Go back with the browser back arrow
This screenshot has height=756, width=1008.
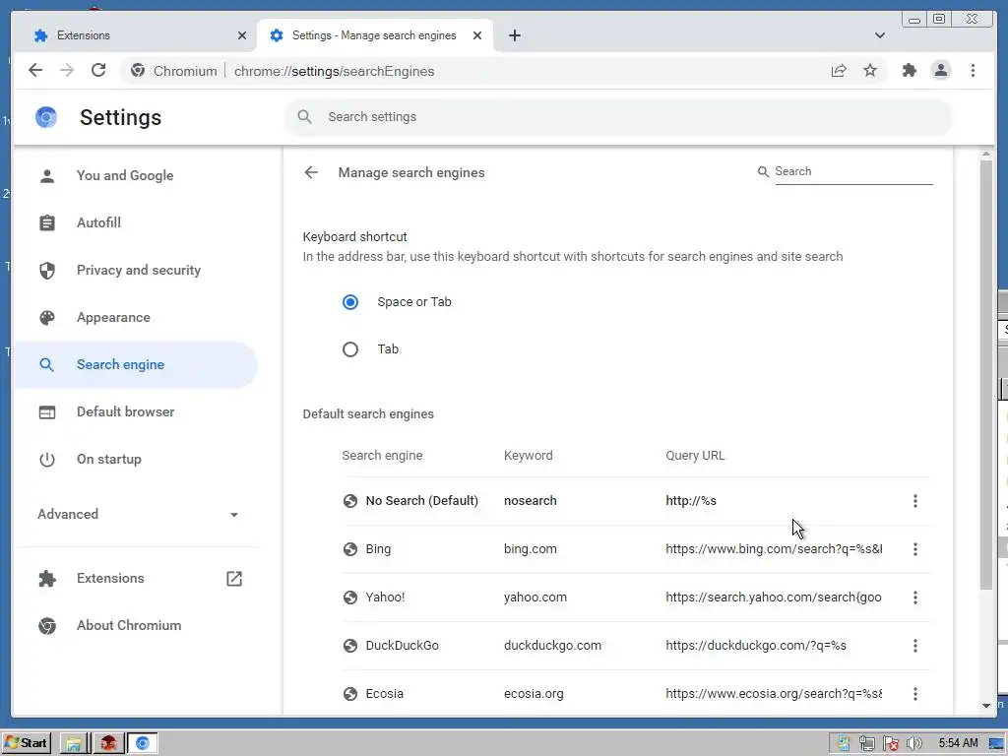[x=35, y=71]
